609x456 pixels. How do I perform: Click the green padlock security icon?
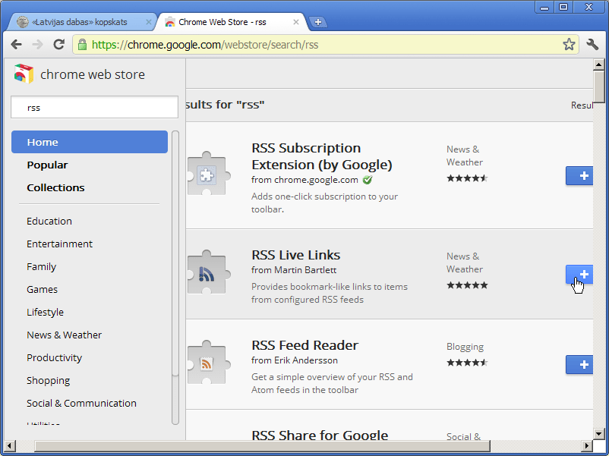coord(82,45)
